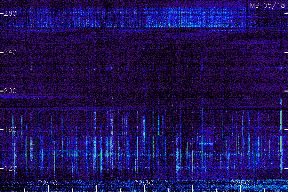Click the 22:30 time axis label
Image resolution: width=288 pixels, height=192 pixels.
tap(144, 183)
